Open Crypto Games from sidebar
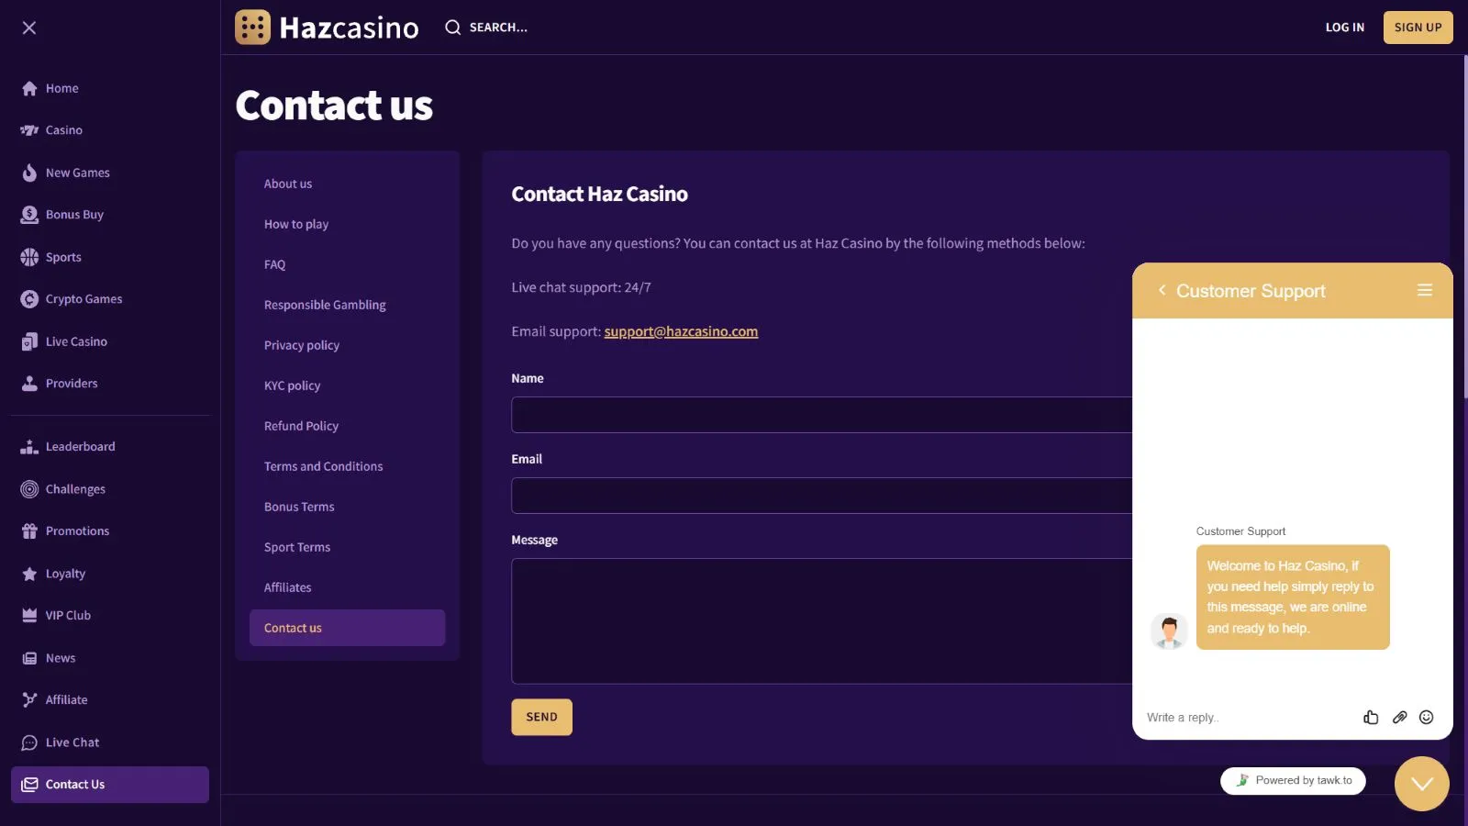1468x826 pixels. point(83,299)
